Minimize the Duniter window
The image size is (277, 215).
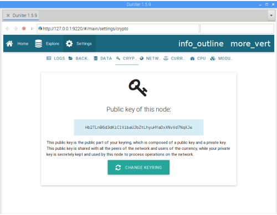coord(260,4)
